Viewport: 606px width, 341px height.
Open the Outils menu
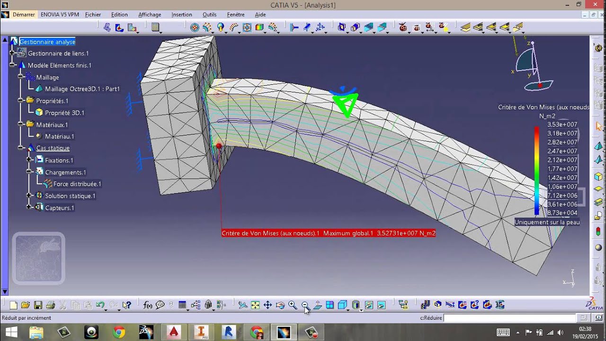click(209, 15)
